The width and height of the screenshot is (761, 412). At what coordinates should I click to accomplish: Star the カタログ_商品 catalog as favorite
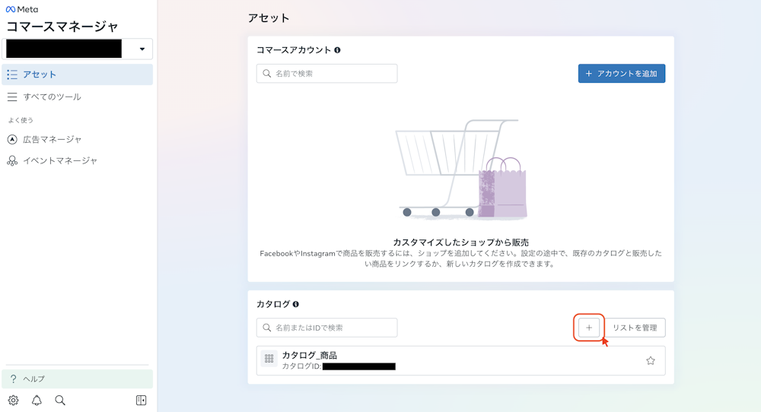tap(651, 361)
